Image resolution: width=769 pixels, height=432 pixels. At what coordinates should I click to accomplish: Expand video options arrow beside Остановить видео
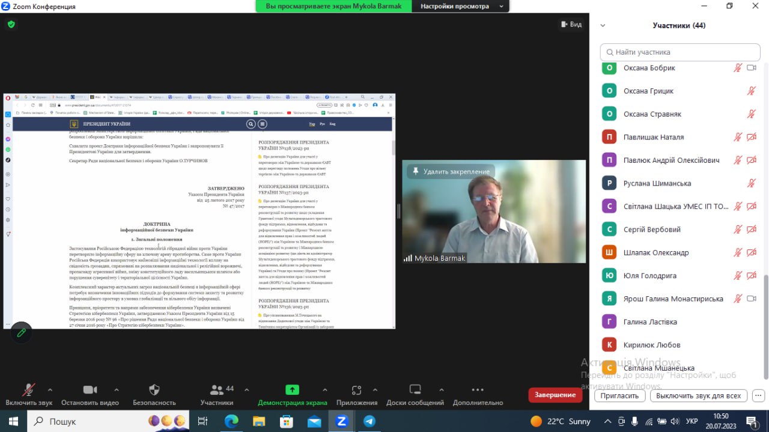[x=117, y=389]
